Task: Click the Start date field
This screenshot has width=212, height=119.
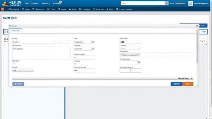Action: tap(82, 42)
